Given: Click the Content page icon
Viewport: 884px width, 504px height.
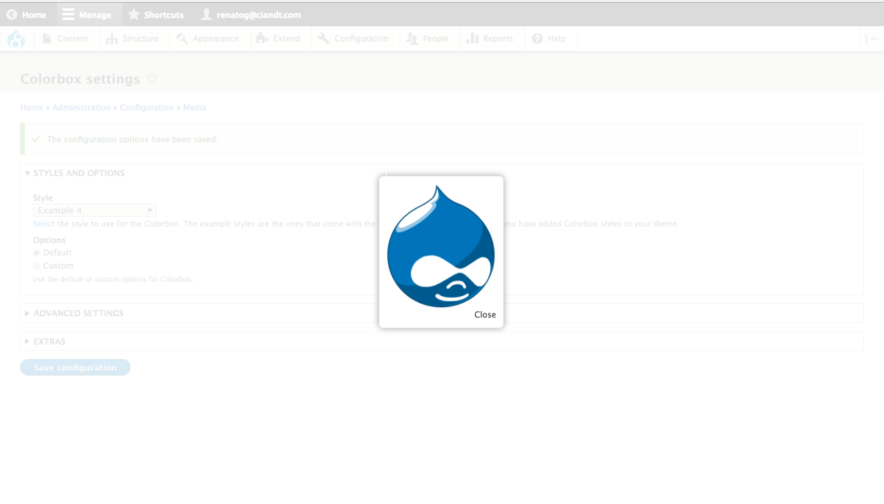Looking at the screenshot, I should [47, 39].
